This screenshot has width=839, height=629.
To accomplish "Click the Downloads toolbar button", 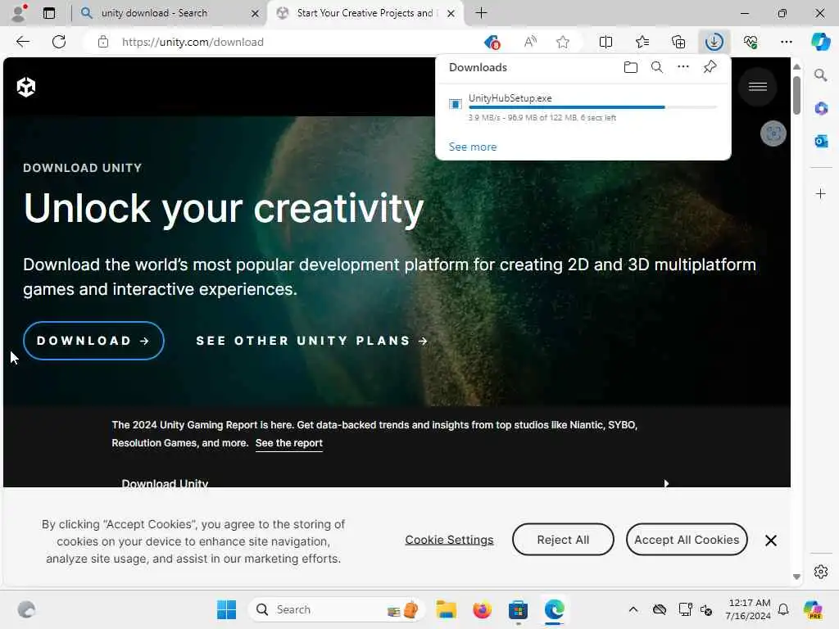I will tap(714, 42).
